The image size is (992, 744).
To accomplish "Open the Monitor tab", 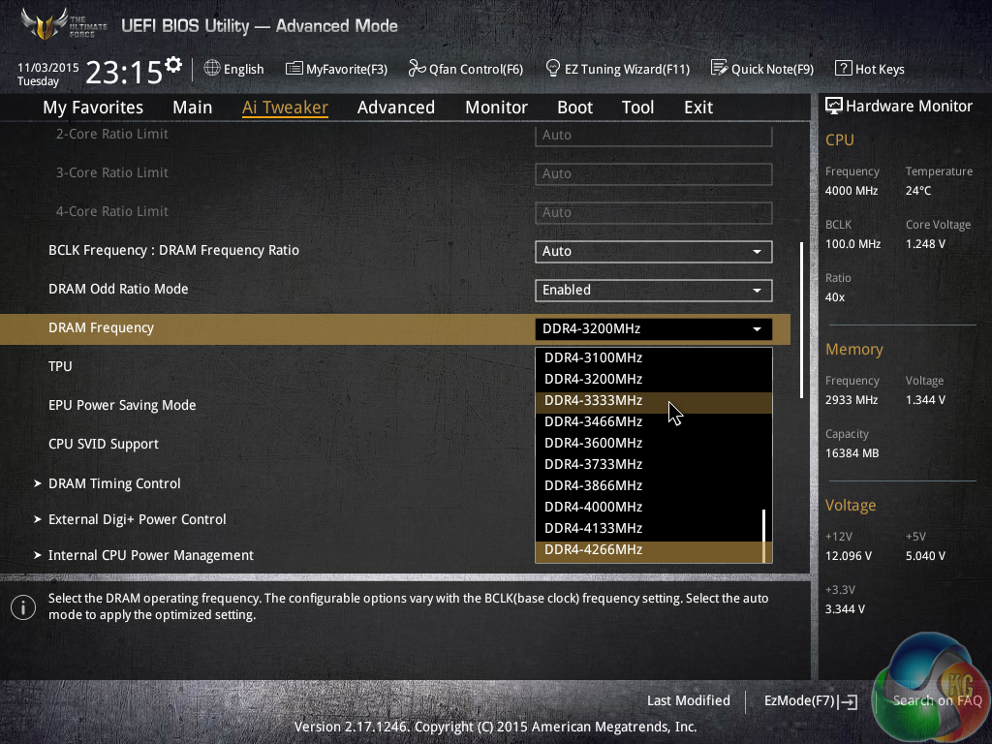I will pos(496,108).
